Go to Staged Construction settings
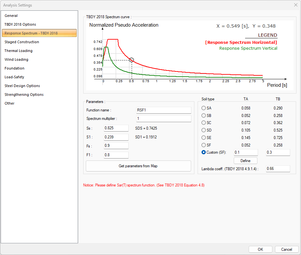301x255 pixels. click(21, 42)
